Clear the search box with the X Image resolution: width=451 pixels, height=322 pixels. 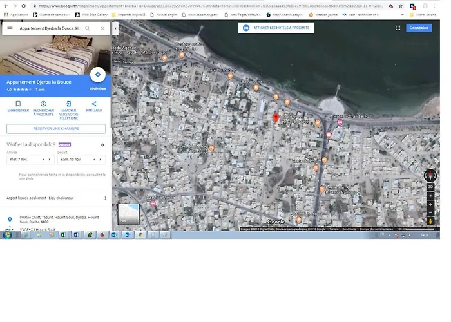102,28
